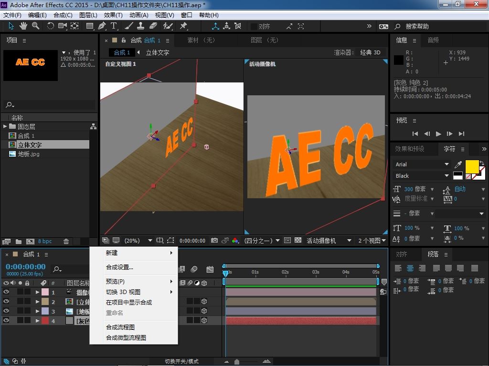489x366 pixels.
Task: Select the Horizontal Type tool
Action: pos(114,26)
